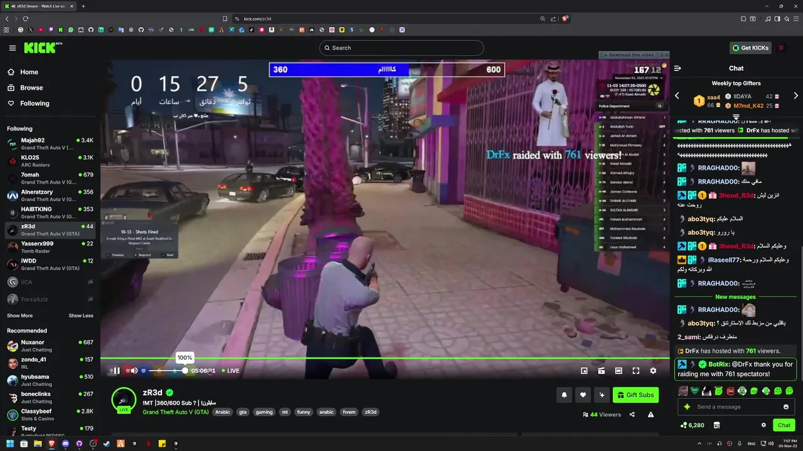
Task: Click the Arabic tag
Action: click(x=223, y=412)
